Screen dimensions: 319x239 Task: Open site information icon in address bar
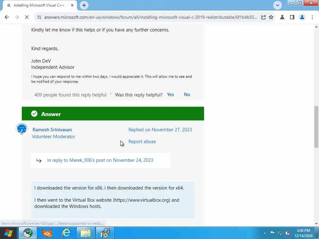[x=39, y=17]
